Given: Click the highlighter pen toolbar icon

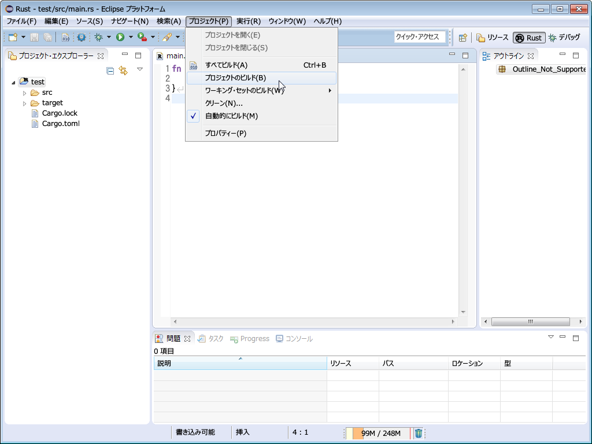Looking at the screenshot, I should pos(167,37).
